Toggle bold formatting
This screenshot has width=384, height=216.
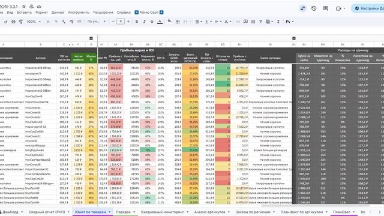pos(137,22)
